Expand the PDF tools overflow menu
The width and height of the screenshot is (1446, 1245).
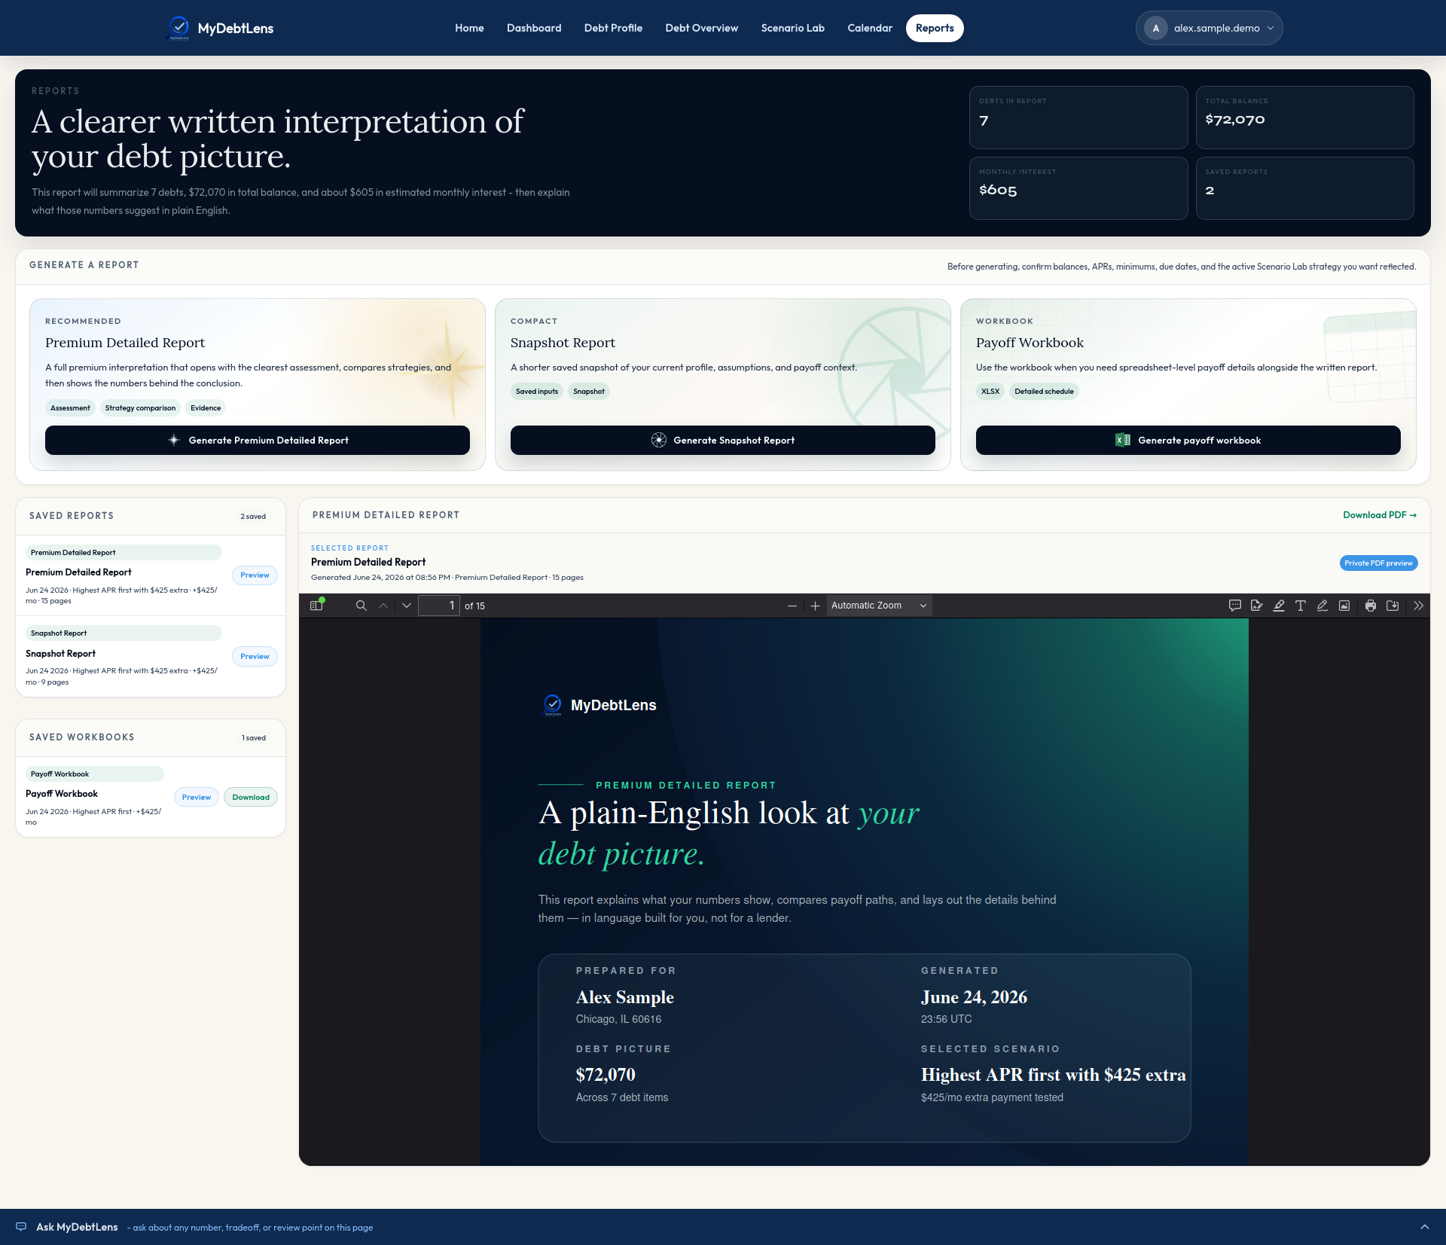click(1419, 606)
